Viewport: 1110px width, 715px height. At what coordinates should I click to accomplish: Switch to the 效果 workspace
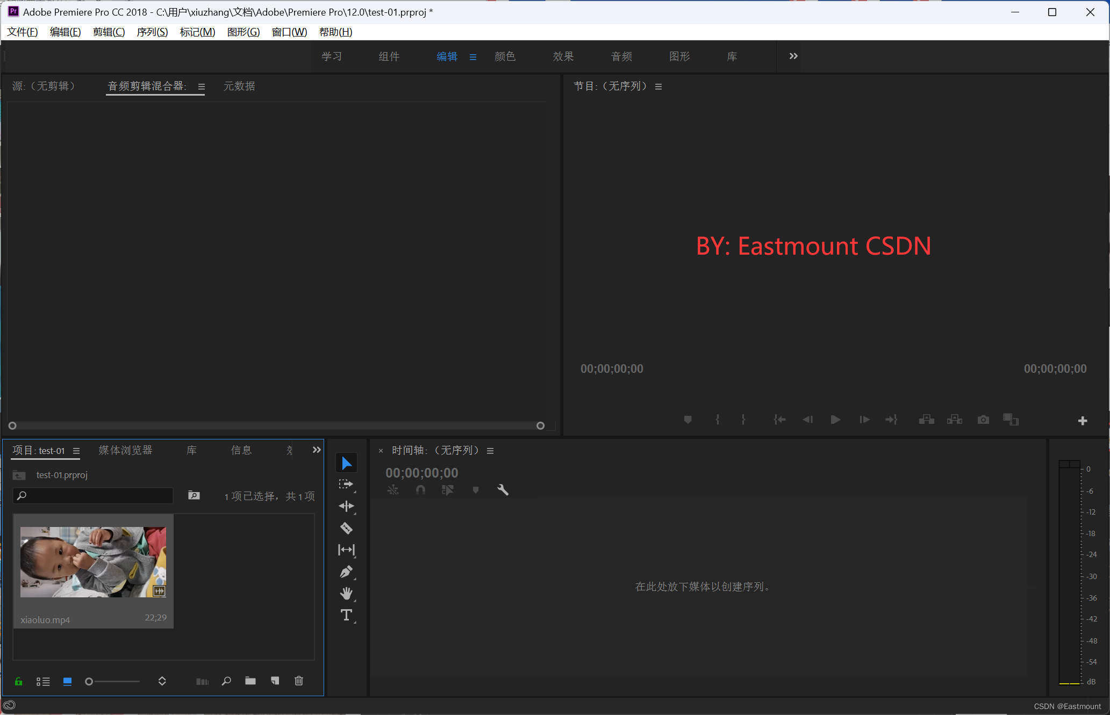563,56
